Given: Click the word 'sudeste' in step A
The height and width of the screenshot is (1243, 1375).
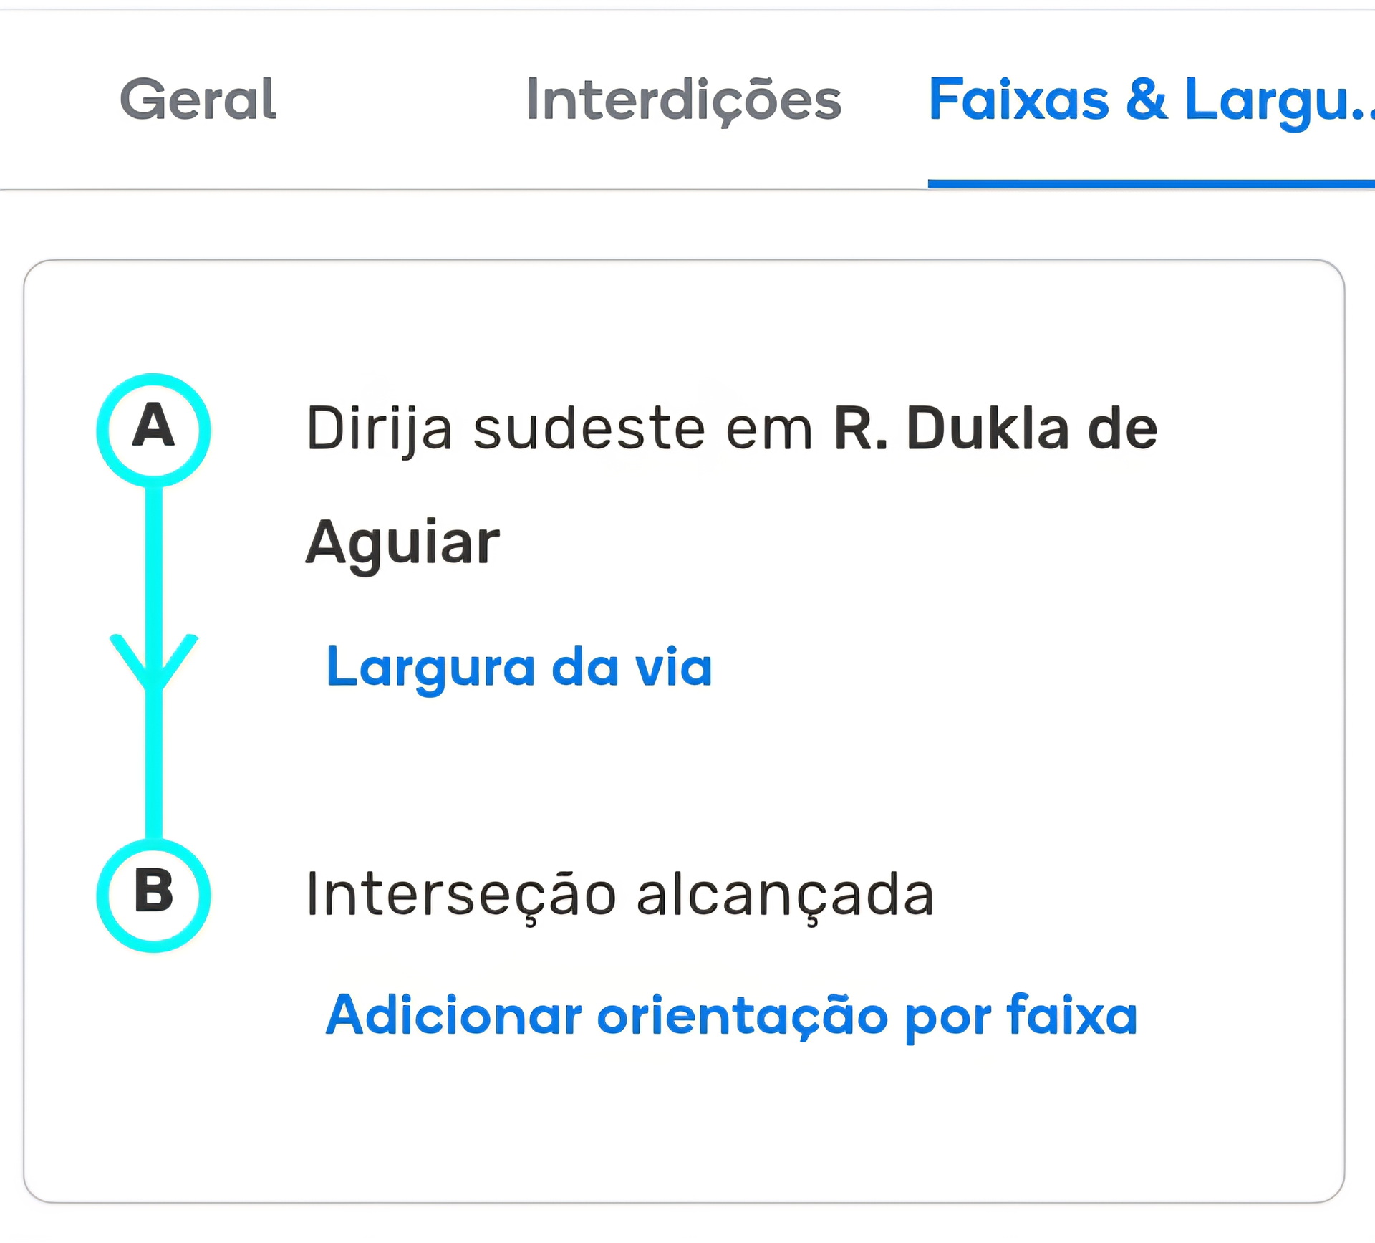Looking at the screenshot, I should tap(589, 429).
